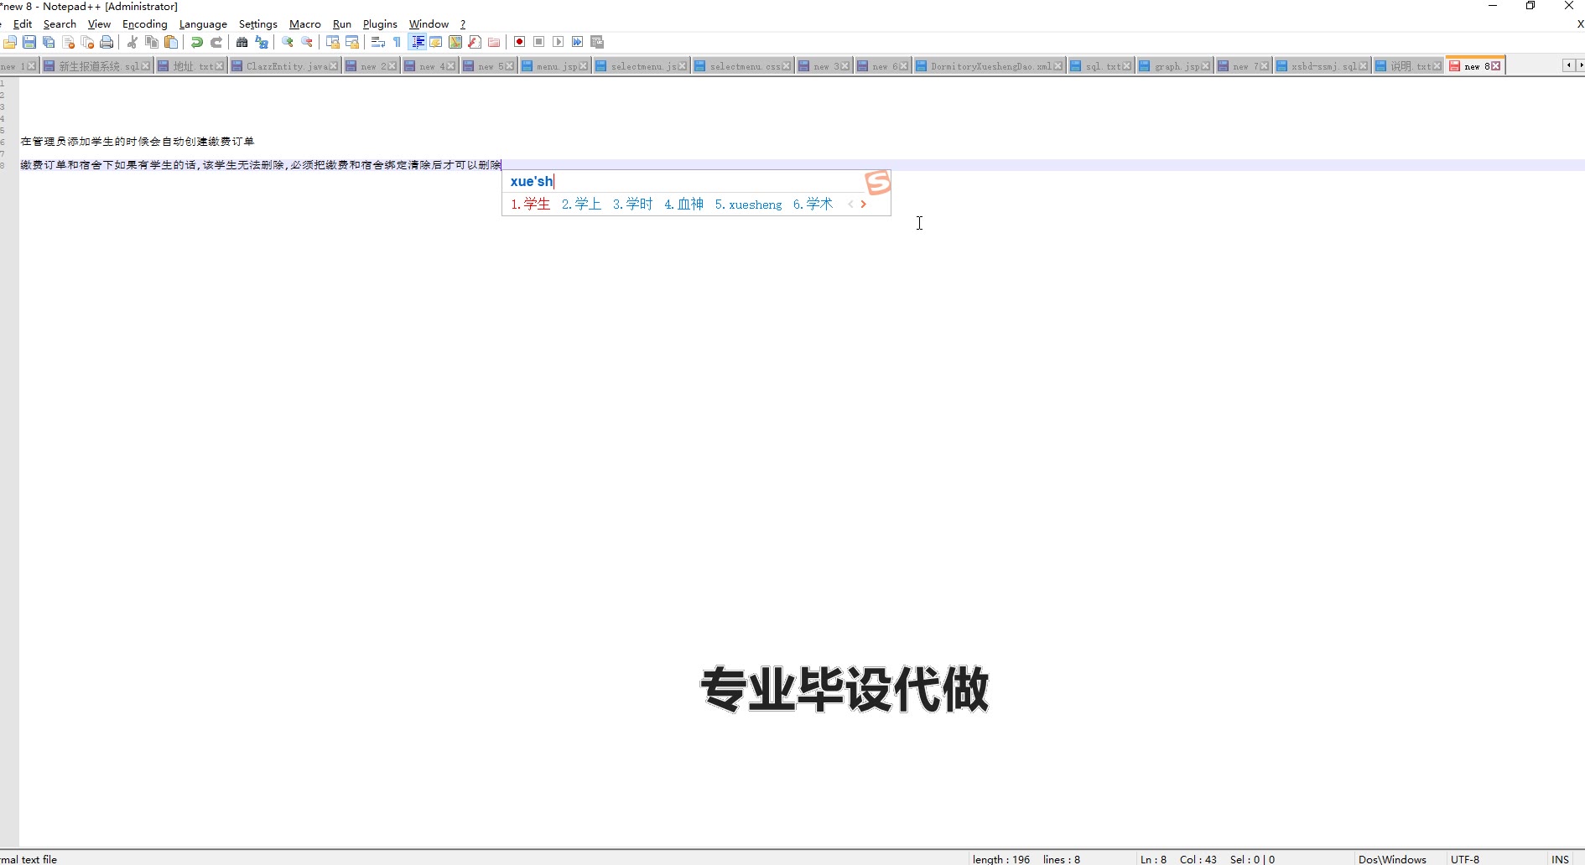Select IME candidate 6.学术

pos(813,204)
